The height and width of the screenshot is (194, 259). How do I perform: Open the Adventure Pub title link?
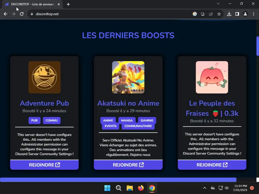click(x=45, y=103)
